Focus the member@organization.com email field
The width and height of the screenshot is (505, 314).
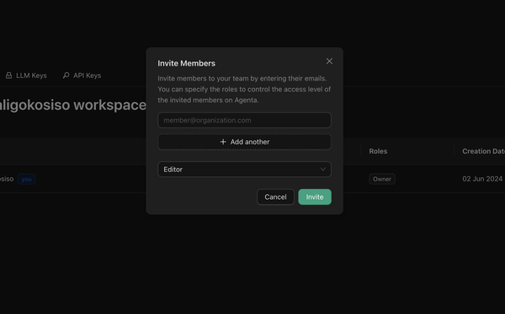click(244, 120)
